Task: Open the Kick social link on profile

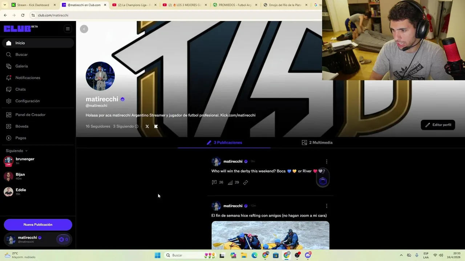Action: tap(156, 127)
